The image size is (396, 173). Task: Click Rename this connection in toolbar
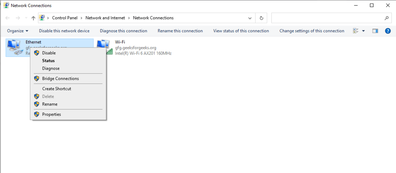tap(180, 31)
